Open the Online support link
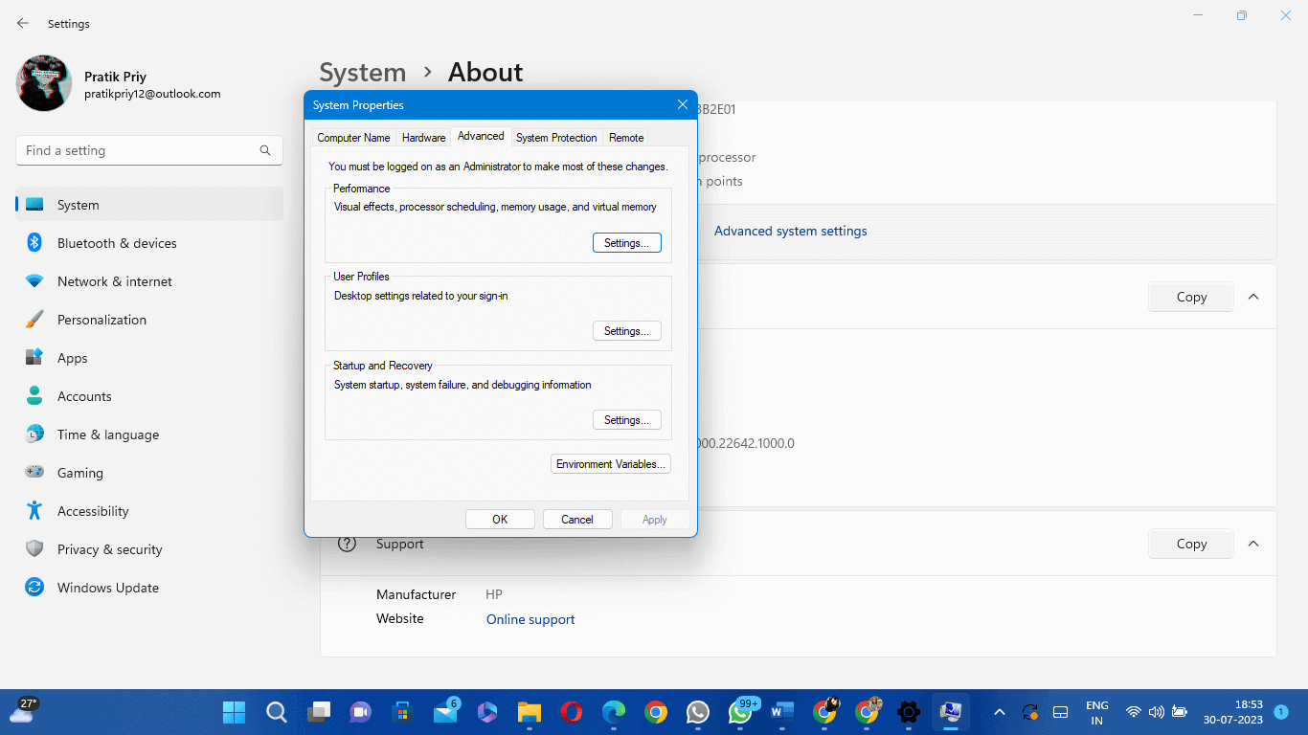Viewport: 1308px width, 735px height. coord(530,619)
